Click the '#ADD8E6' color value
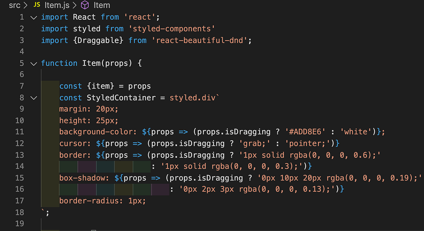Viewport: 424px width, 231px height. (x=305, y=132)
